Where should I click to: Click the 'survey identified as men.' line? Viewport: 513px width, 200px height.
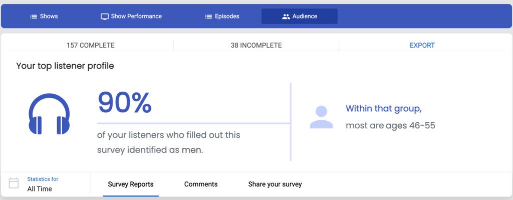[x=150, y=150]
